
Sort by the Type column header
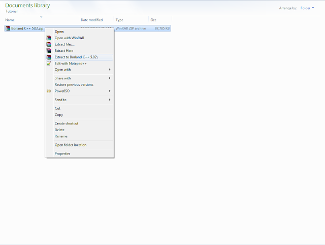pos(131,20)
